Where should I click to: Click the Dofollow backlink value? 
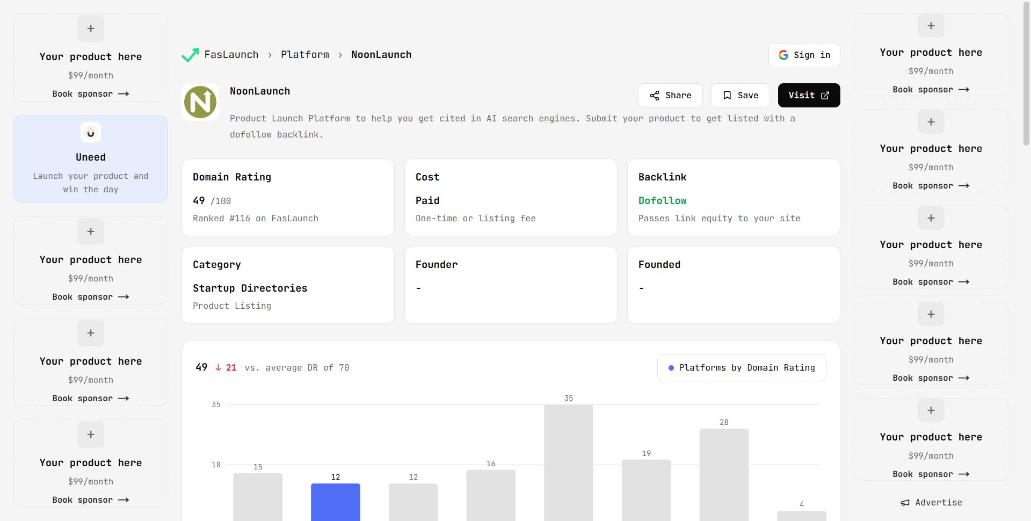663,201
